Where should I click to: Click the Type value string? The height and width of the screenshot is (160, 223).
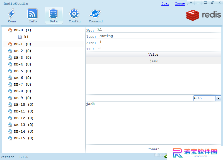tap(106, 36)
